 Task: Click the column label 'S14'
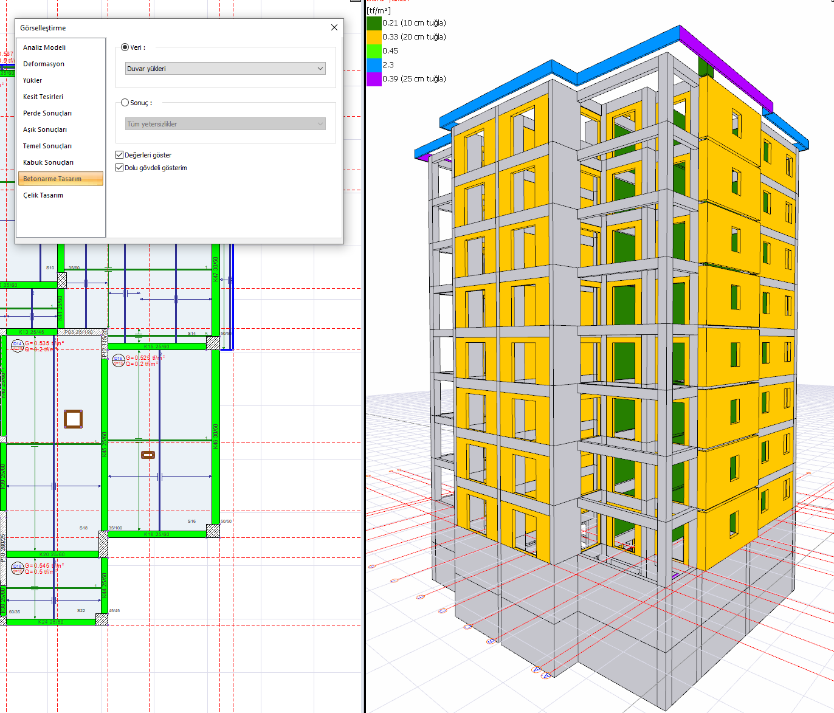tap(192, 333)
